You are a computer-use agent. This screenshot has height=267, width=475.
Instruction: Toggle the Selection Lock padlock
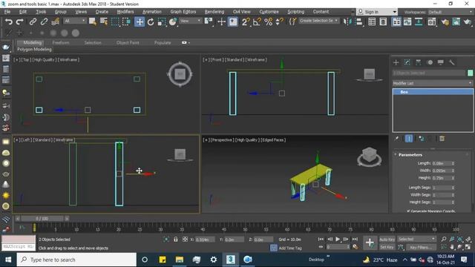coord(176,239)
